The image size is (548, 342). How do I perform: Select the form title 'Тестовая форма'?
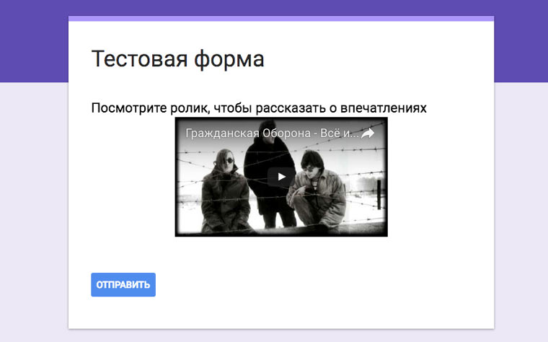coord(177,58)
